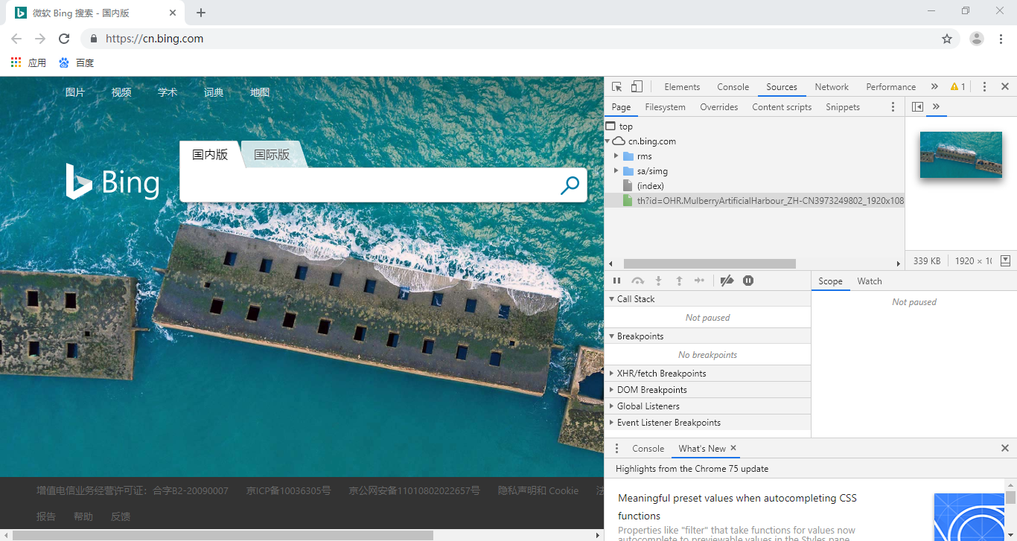
Task: Expand the sa/simg folder
Action: tap(616, 171)
